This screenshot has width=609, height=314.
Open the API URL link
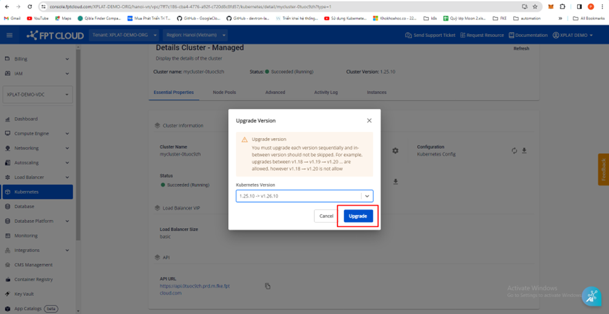click(x=194, y=289)
